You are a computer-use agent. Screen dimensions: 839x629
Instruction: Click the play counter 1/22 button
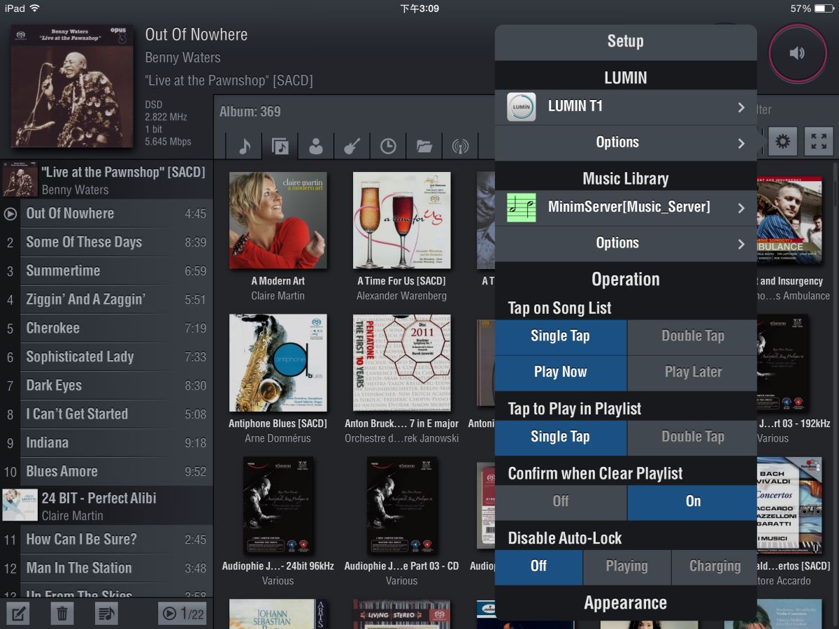point(182,614)
